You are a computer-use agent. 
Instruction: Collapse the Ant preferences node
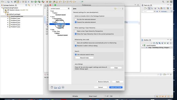coord(51,11)
